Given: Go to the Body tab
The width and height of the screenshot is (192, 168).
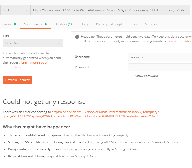Looking at the screenshot, I should [x=85, y=24].
